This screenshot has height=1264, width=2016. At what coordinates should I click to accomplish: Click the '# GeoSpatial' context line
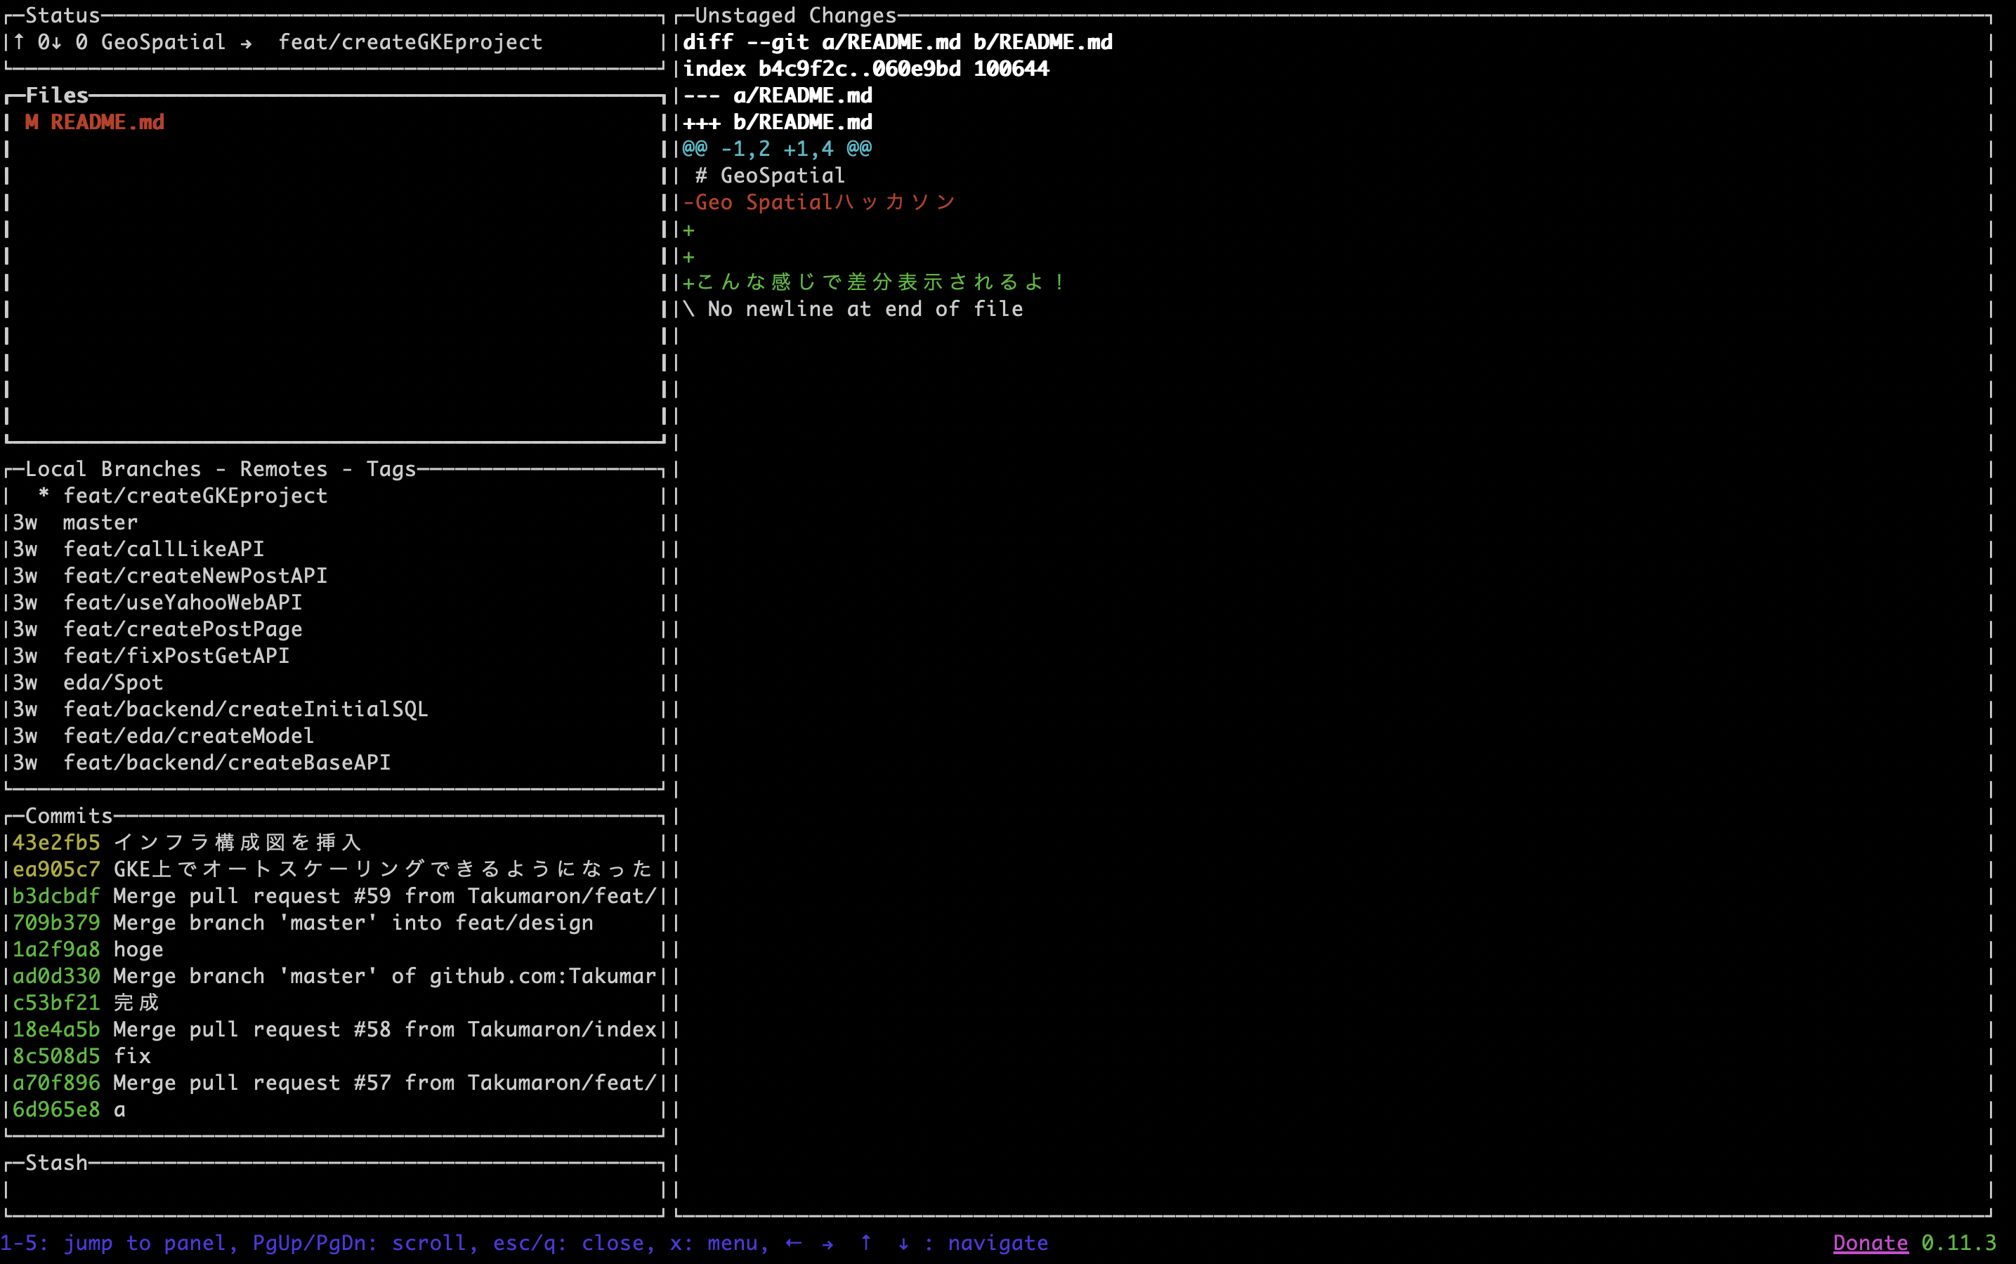tap(770, 176)
